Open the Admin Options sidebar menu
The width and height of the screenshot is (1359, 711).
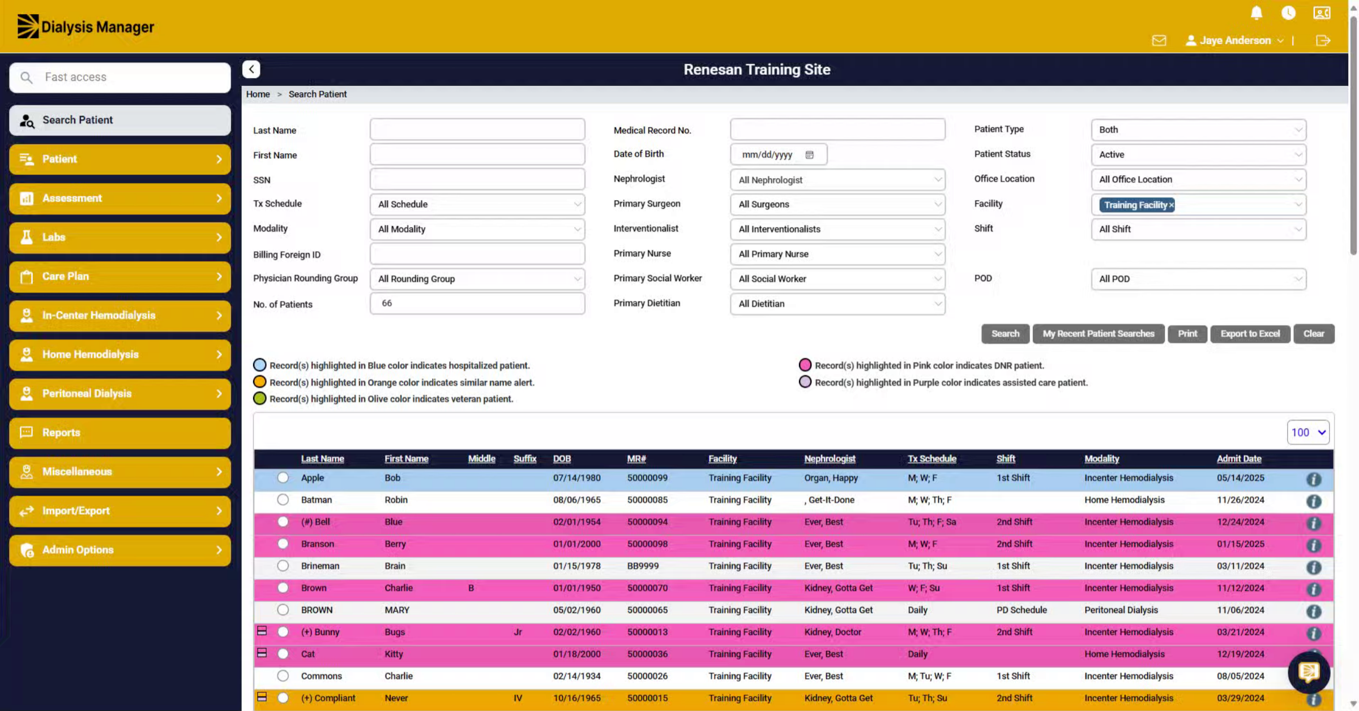[x=120, y=550]
